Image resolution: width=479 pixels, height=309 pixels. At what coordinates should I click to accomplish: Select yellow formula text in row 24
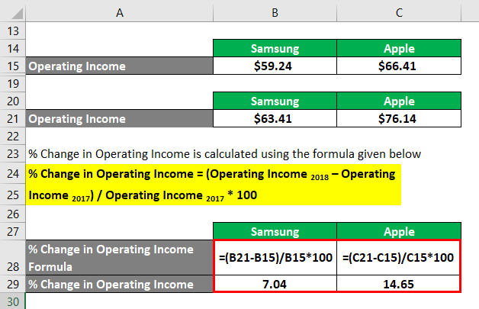[212, 174]
